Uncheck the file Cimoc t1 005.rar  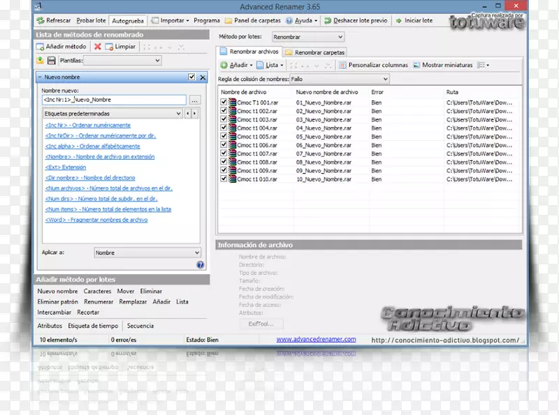point(224,137)
